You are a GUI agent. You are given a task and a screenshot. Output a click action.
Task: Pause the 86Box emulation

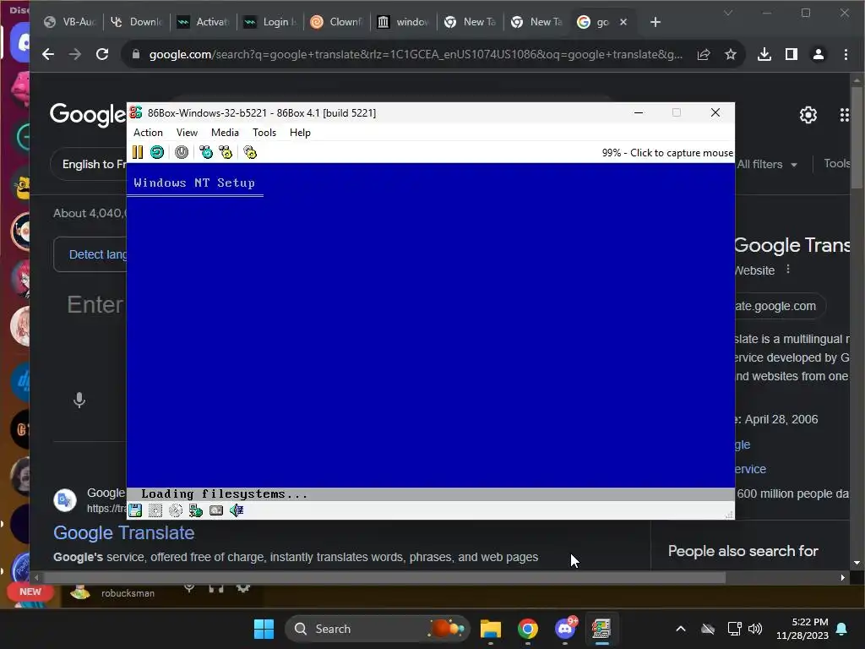pos(138,152)
